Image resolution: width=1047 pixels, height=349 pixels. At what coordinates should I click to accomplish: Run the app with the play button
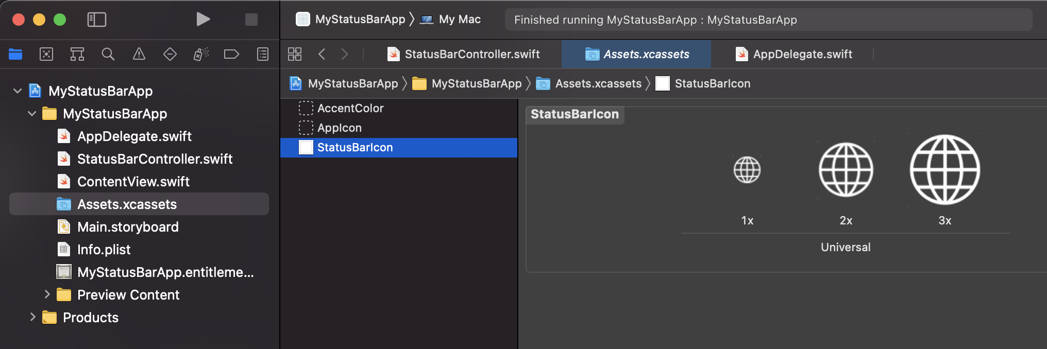coord(203,20)
